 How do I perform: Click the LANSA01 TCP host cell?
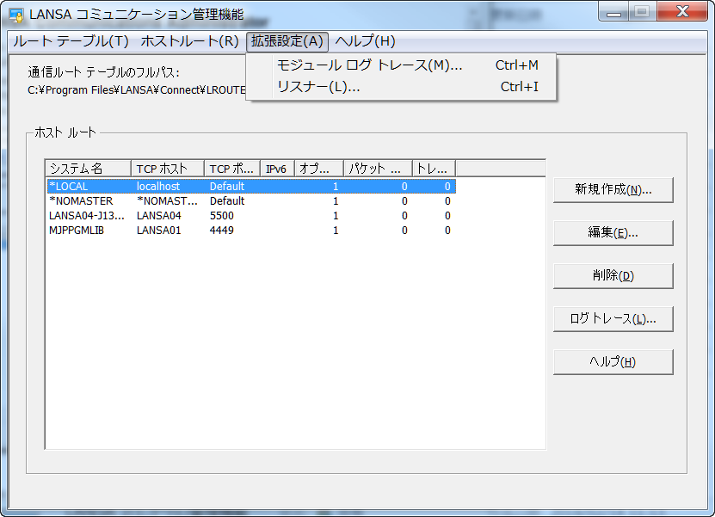coord(158,231)
